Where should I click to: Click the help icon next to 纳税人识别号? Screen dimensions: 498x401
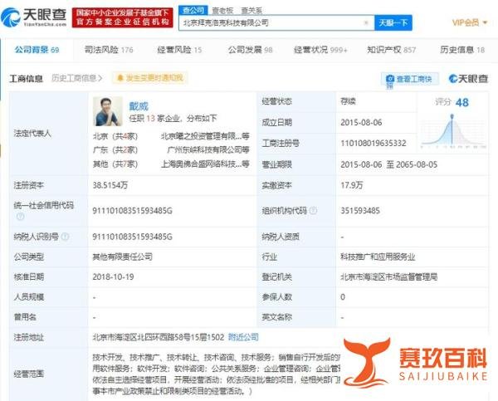tap(65, 237)
